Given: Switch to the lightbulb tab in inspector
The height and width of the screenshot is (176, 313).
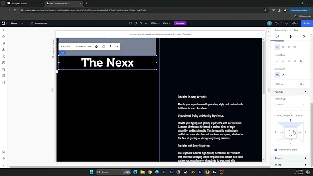Looking at the screenshot, I should (x=303, y=37).
